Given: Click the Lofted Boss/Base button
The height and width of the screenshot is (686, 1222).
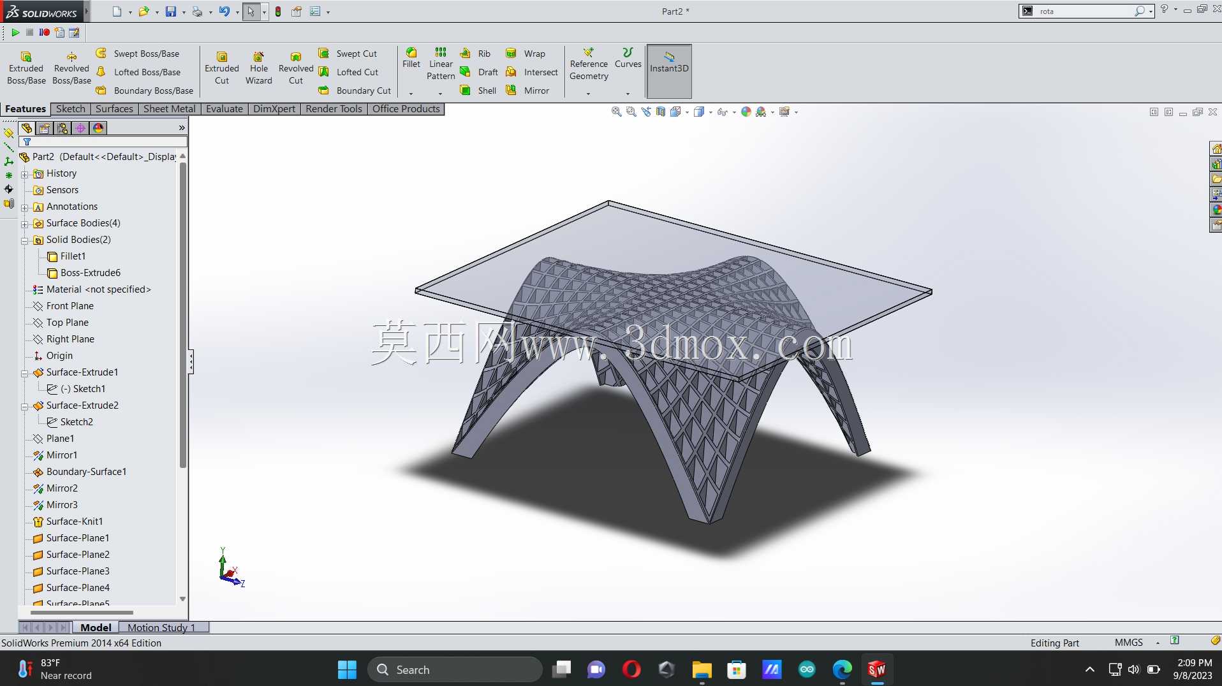Looking at the screenshot, I should (138, 72).
